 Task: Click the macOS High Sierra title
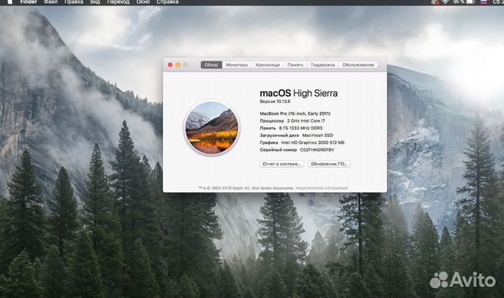coord(299,93)
